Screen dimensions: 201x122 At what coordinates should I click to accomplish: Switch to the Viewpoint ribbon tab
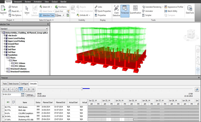click(x=18, y=2)
